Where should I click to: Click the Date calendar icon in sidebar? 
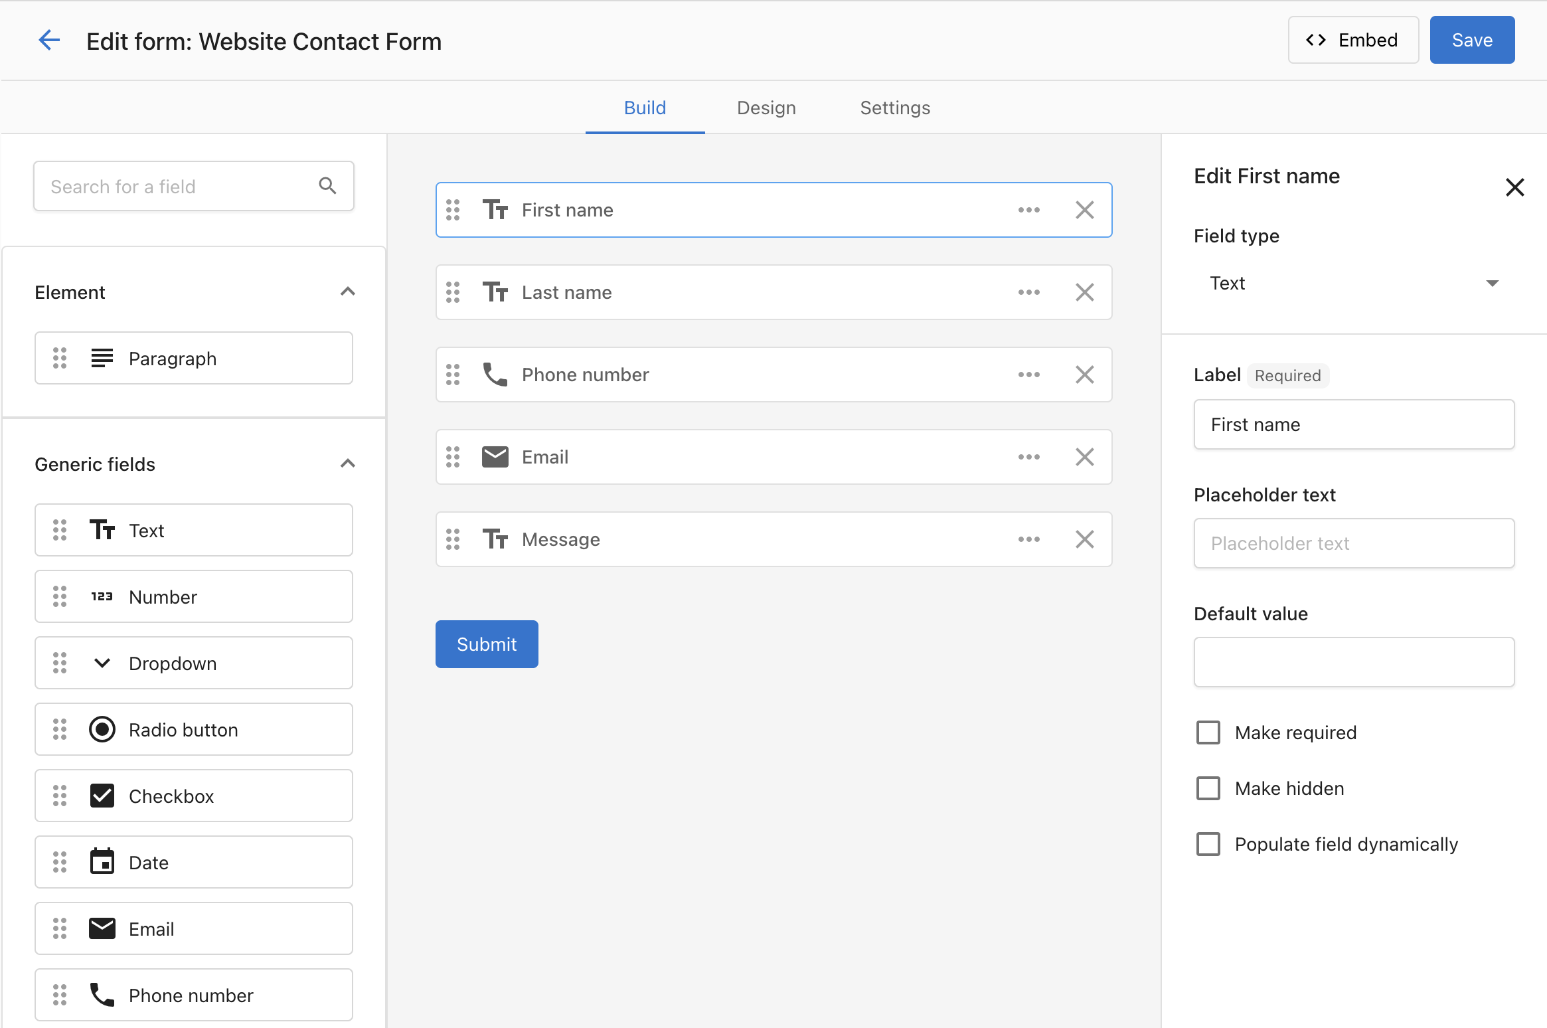(102, 862)
